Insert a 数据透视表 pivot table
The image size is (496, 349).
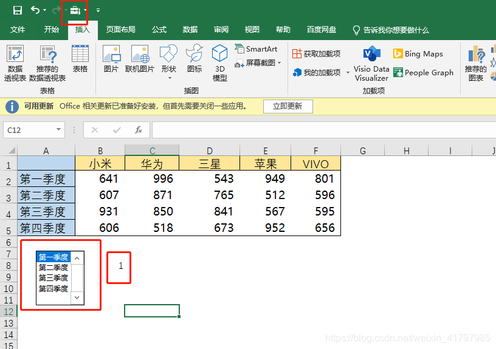click(15, 63)
